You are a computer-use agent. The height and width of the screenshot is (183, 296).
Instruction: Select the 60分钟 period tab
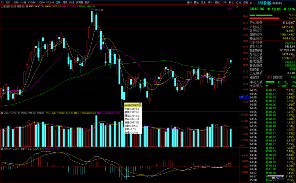50,2
